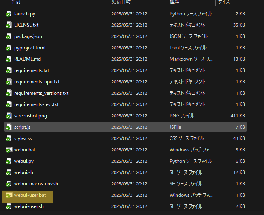Image resolution: width=264 pixels, height=215 pixels.
Task: Sort by the 名前 column header
Action: coord(16,2)
